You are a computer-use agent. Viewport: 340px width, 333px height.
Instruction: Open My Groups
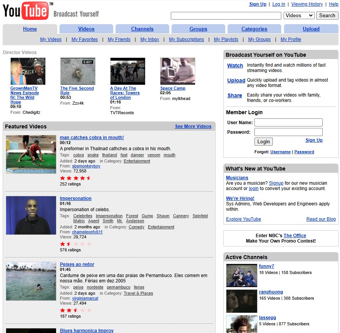tap(259, 39)
